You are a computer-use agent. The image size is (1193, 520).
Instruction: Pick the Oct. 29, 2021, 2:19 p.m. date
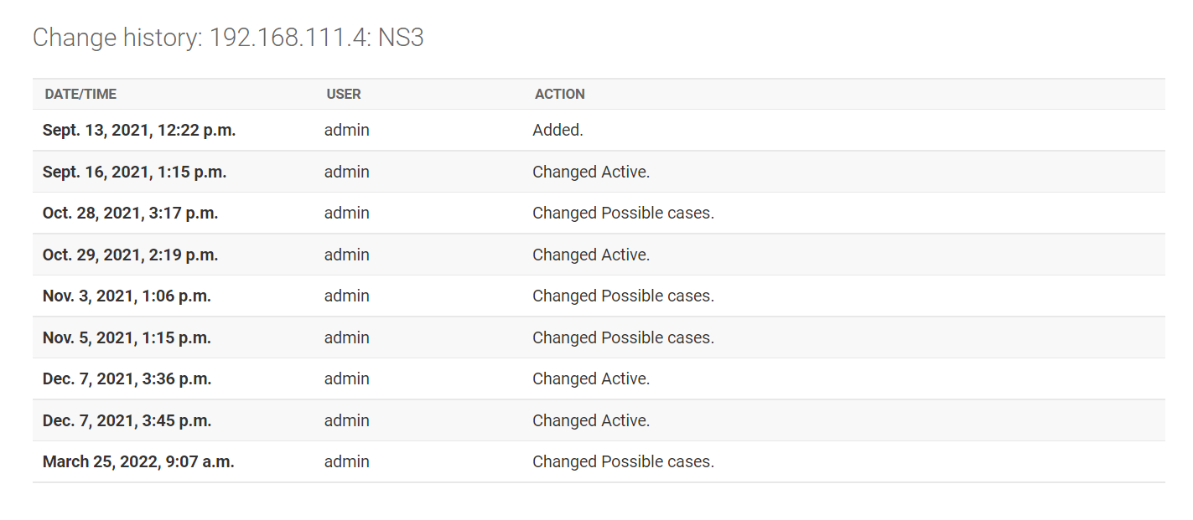coord(130,255)
